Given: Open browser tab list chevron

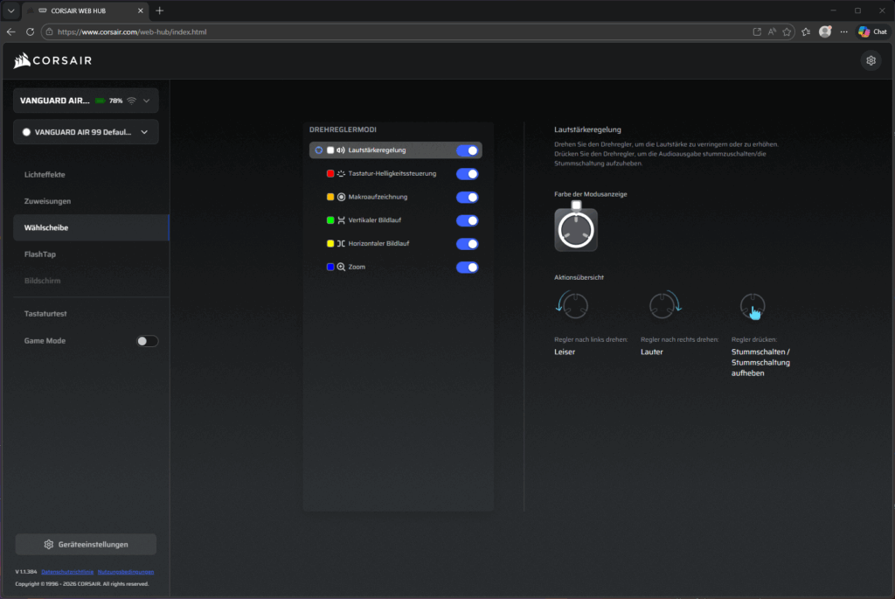Looking at the screenshot, I should (11, 10).
